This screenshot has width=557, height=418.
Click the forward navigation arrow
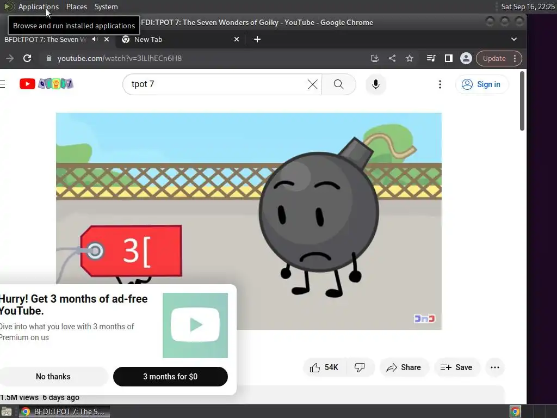[x=10, y=58]
